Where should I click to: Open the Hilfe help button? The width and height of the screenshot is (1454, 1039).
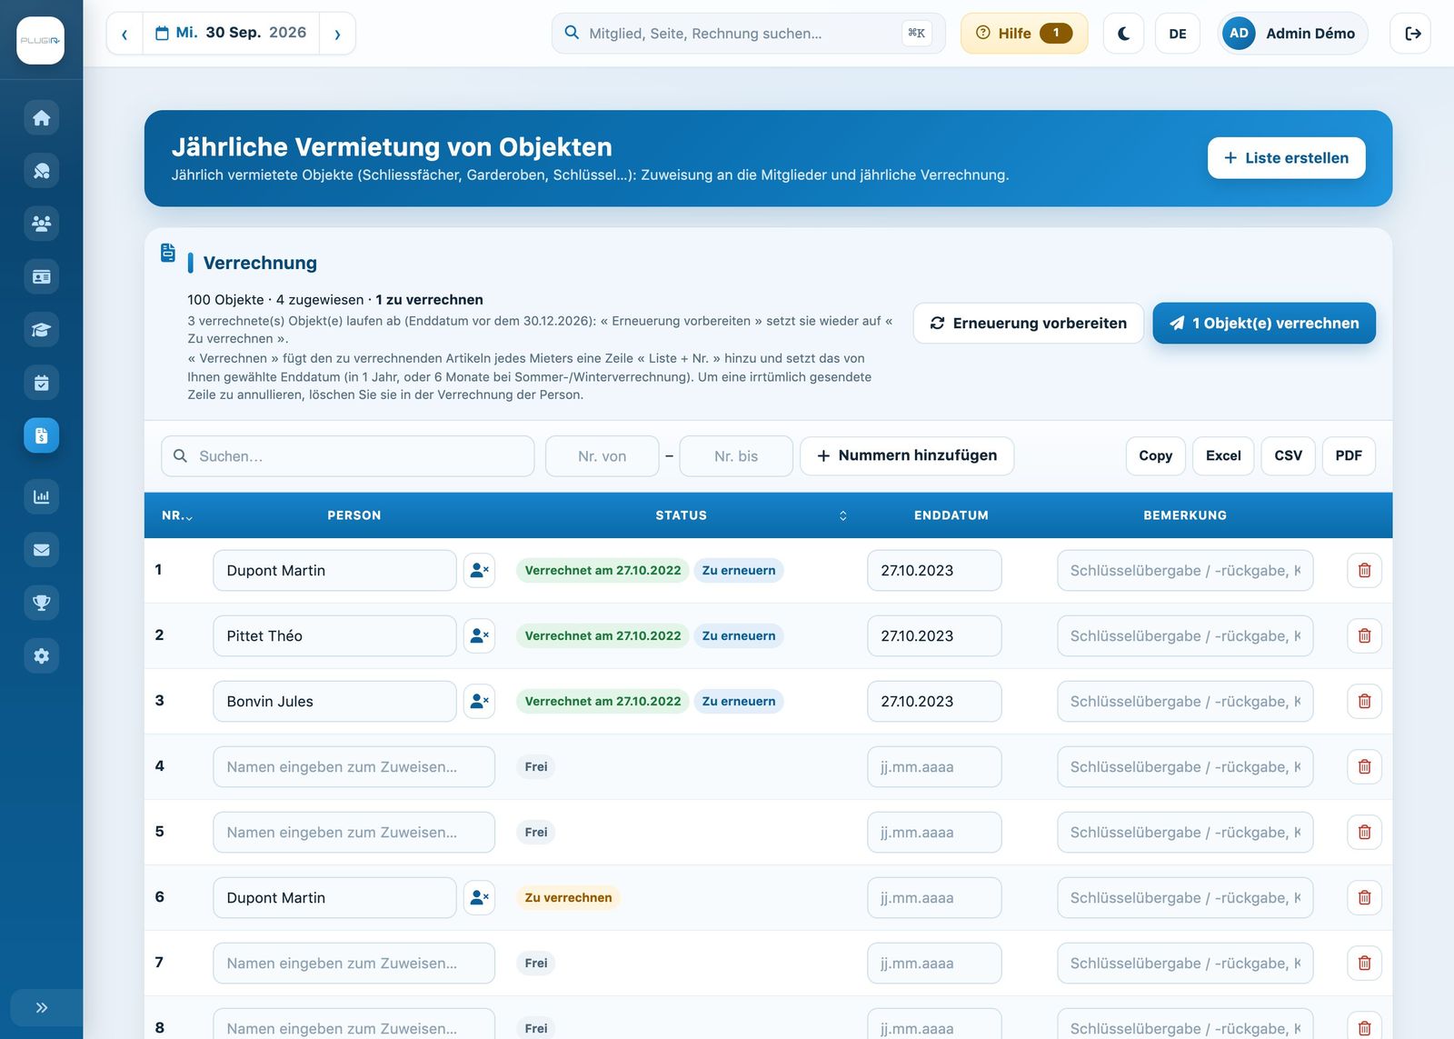1024,34
